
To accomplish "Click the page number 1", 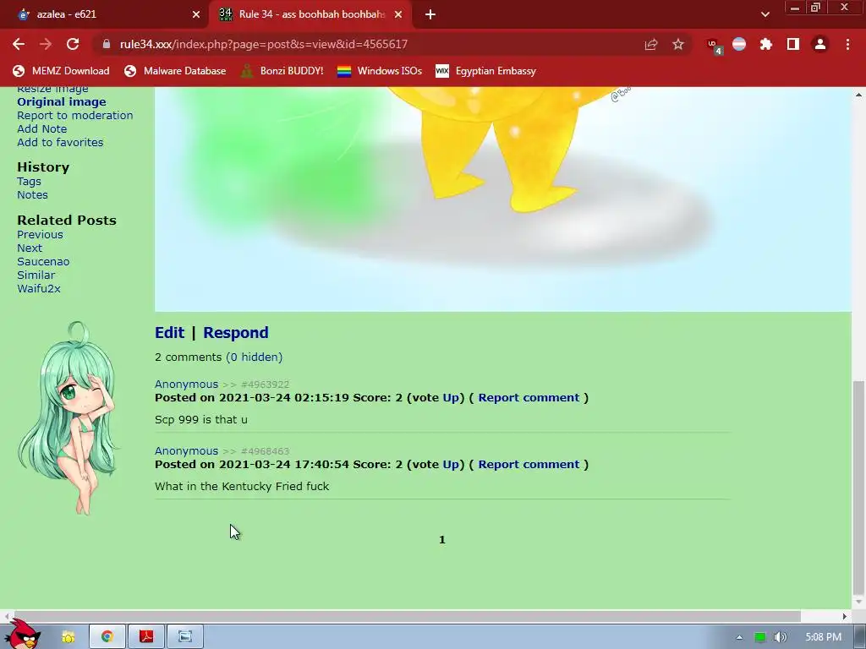I will 441,540.
